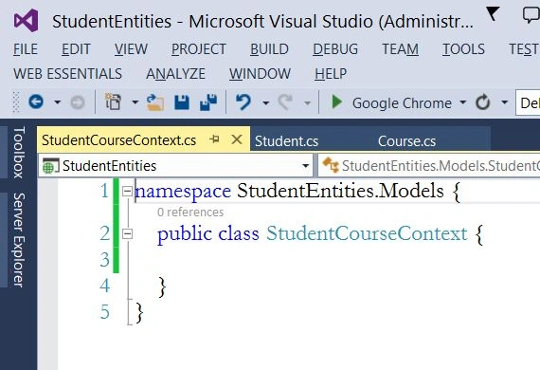Open the Google Chrome browser target dropdown
Viewport: 540px width, 370px height.
[463, 102]
